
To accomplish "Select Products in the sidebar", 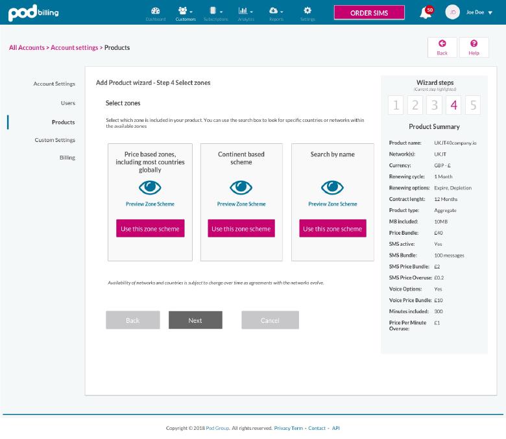I will [64, 123].
